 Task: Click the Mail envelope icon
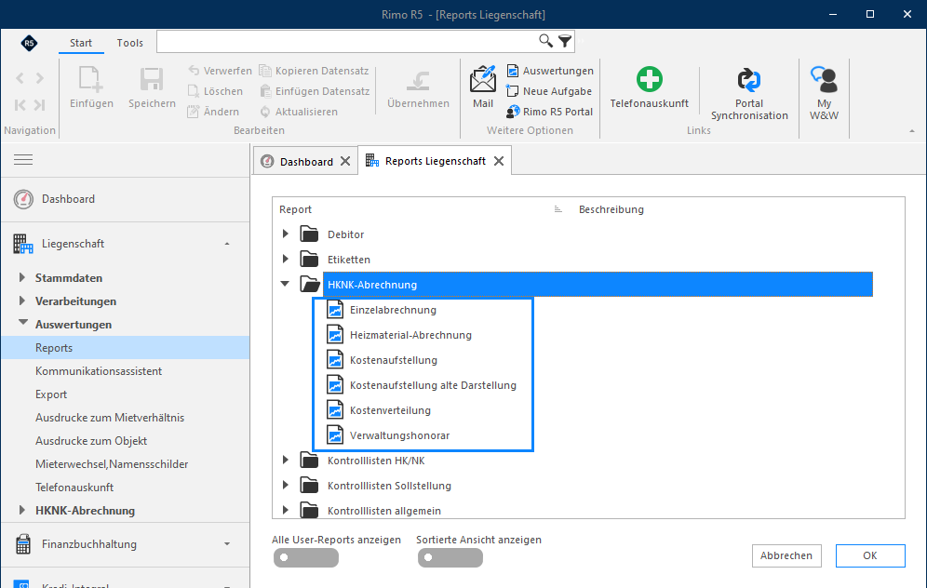pyautogui.click(x=483, y=79)
